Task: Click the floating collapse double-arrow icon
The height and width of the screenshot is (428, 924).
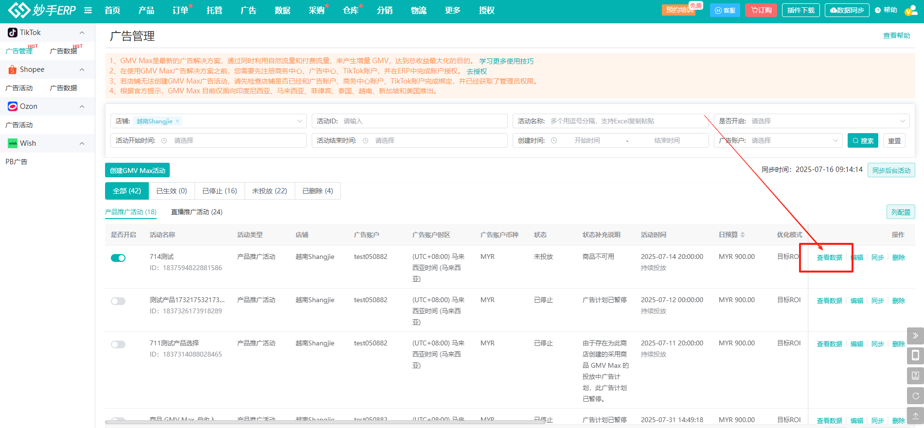Action: (915, 336)
